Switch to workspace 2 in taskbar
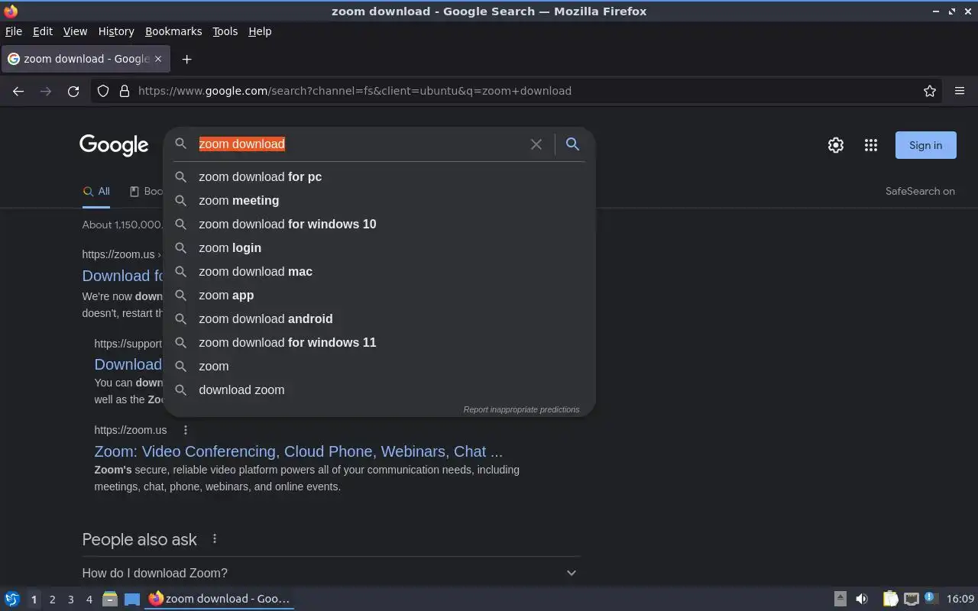Screen dimensions: 978x611 [x=52, y=600]
